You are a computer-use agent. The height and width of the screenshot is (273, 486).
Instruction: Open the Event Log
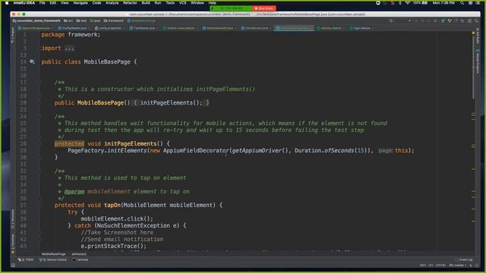[x=464, y=259]
